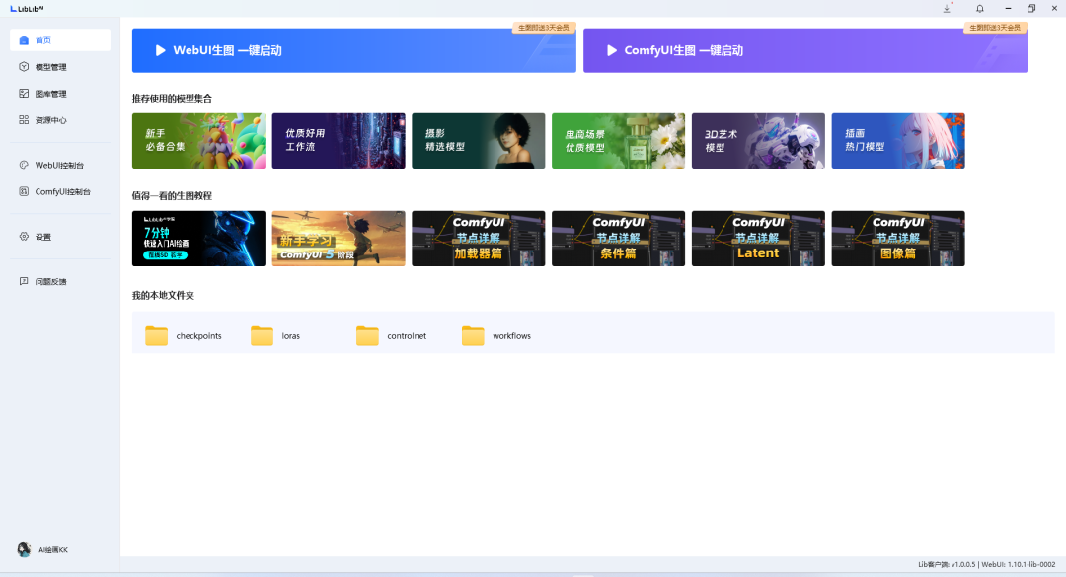The width and height of the screenshot is (1066, 577).
Task: Click play icon on ComfyUI launch banner
Action: (612, 50)
